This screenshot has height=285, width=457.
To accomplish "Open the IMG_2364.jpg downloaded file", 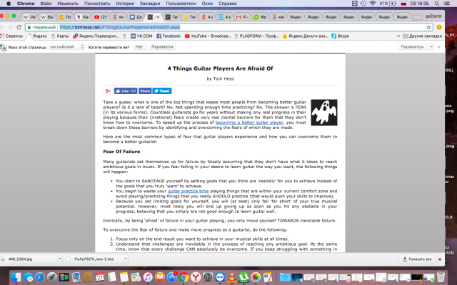I will (29, 259).
